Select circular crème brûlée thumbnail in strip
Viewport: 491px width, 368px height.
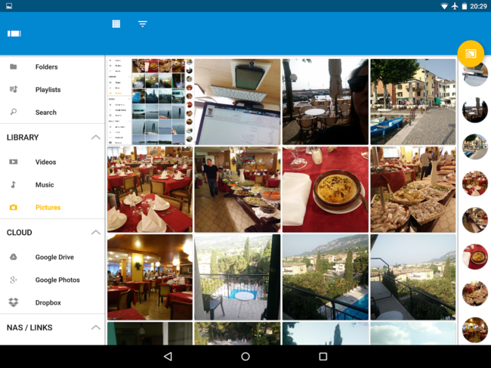(475, 256)
